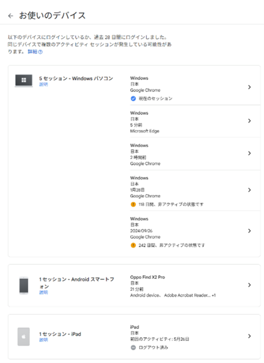Select the 5 セッション - Windows パソコン heading
The height and width of the screenshot is (363, 264).
tap(76, 78)
